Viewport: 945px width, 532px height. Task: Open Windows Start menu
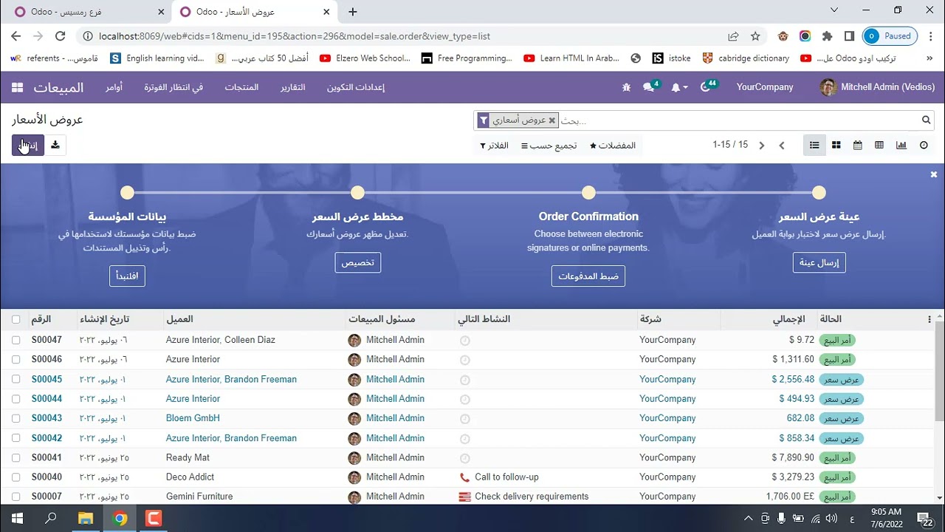tap(16, 518)
